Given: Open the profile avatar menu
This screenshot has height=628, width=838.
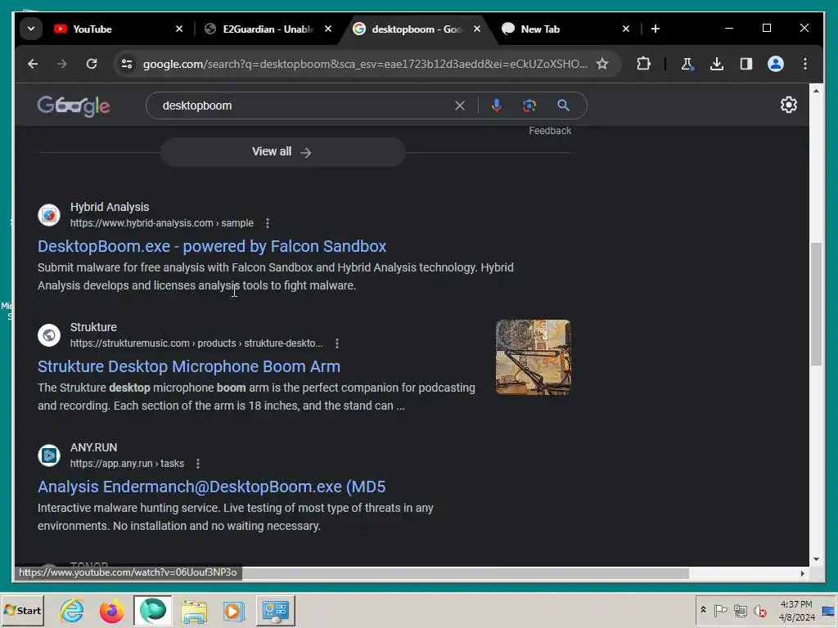Looking at the screenshot, I should click(x=776, y=64).
